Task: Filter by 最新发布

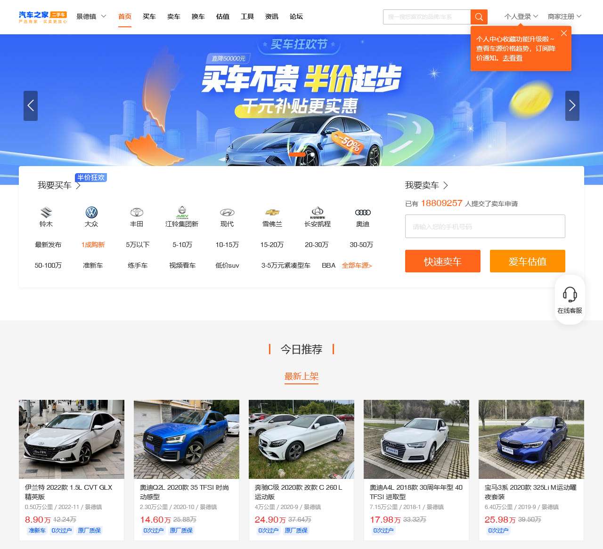Action: coord(48,245)
